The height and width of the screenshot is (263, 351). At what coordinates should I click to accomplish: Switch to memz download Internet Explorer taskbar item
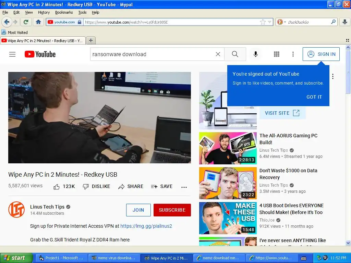[219, 258]
